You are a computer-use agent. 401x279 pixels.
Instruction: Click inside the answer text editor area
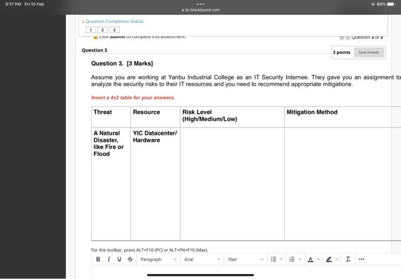tap(246, 272)
